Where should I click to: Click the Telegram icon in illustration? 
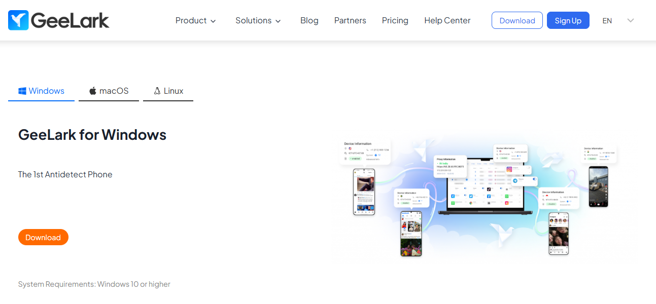tap(515, 181)
